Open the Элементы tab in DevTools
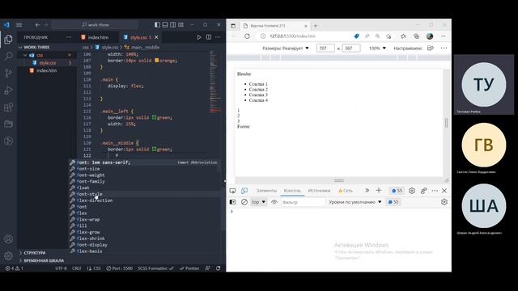Viewport: 518px width, 291px height. pos(266,191)
